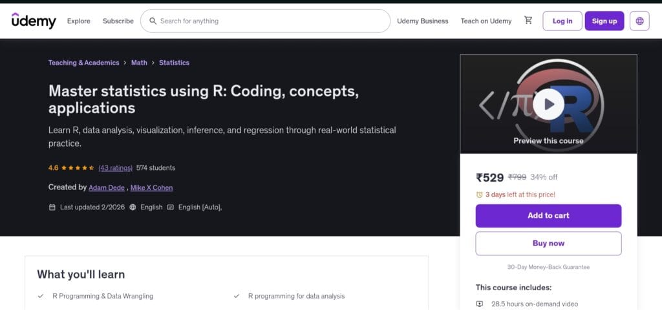Click checkmark beside R programming for data analysis
The width and height of the screenshot is (662, 316).
(237, 296)
